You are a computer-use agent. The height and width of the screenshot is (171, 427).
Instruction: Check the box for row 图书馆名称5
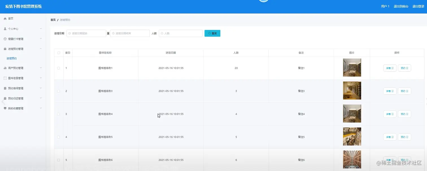coord(59,137)
